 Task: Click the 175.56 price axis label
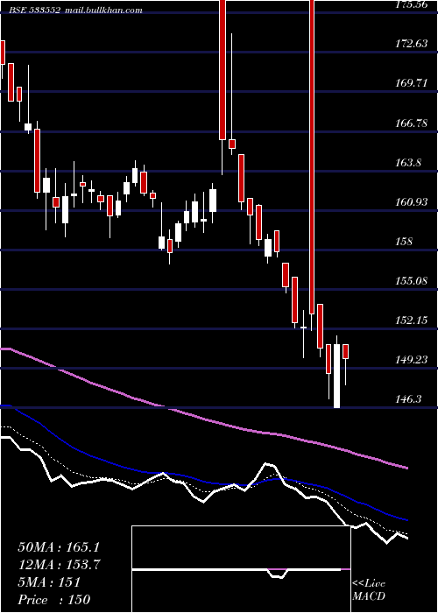pos(412,4)
